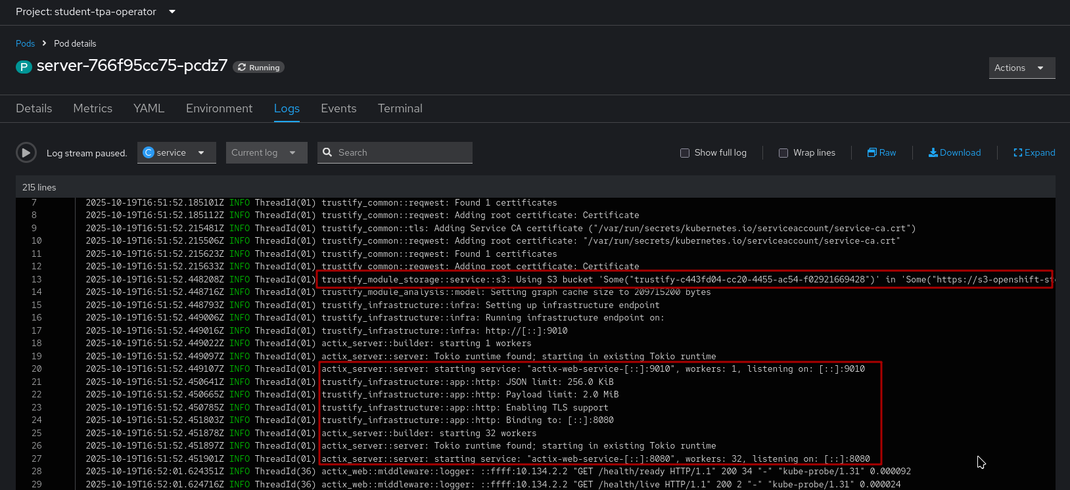
Task: Focus the log Search field
Action: 395,152
